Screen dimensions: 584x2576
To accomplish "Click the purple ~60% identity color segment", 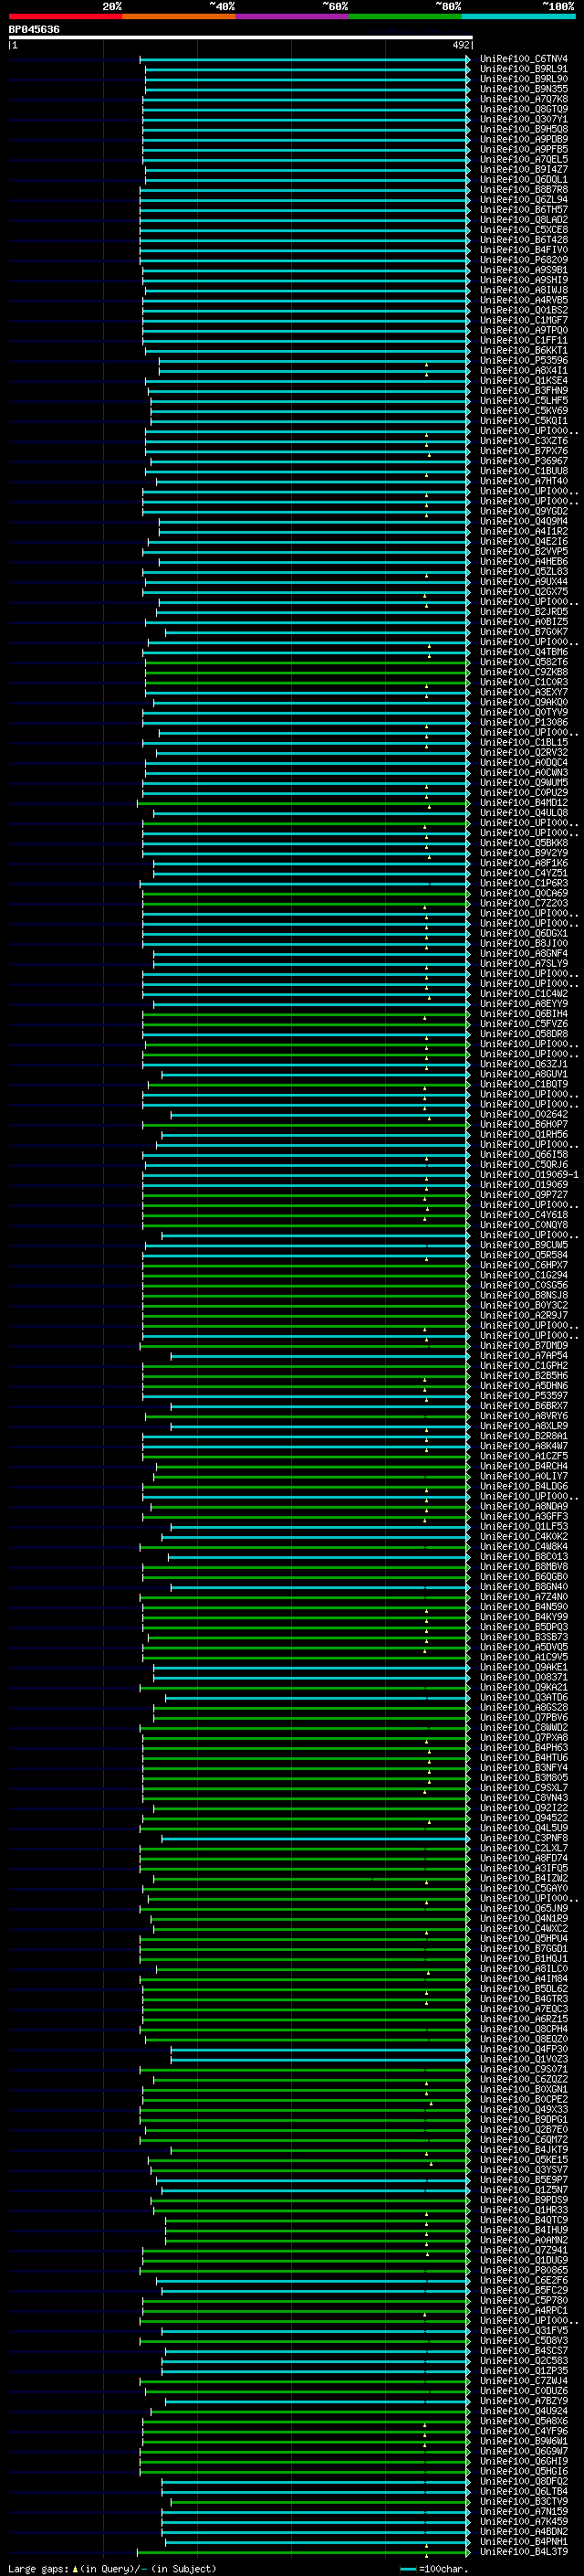I will pos(293,16).
